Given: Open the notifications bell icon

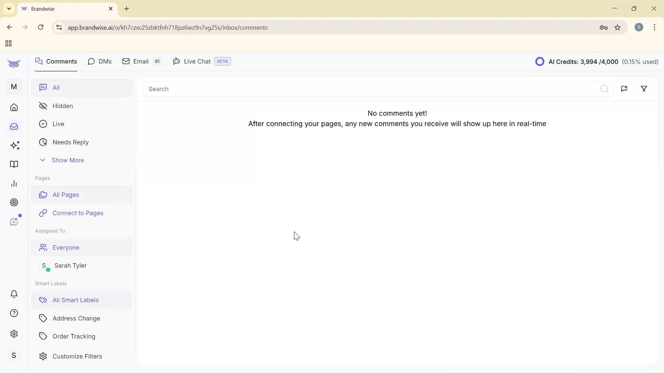Looking at the screenshot, I should 14,294.
